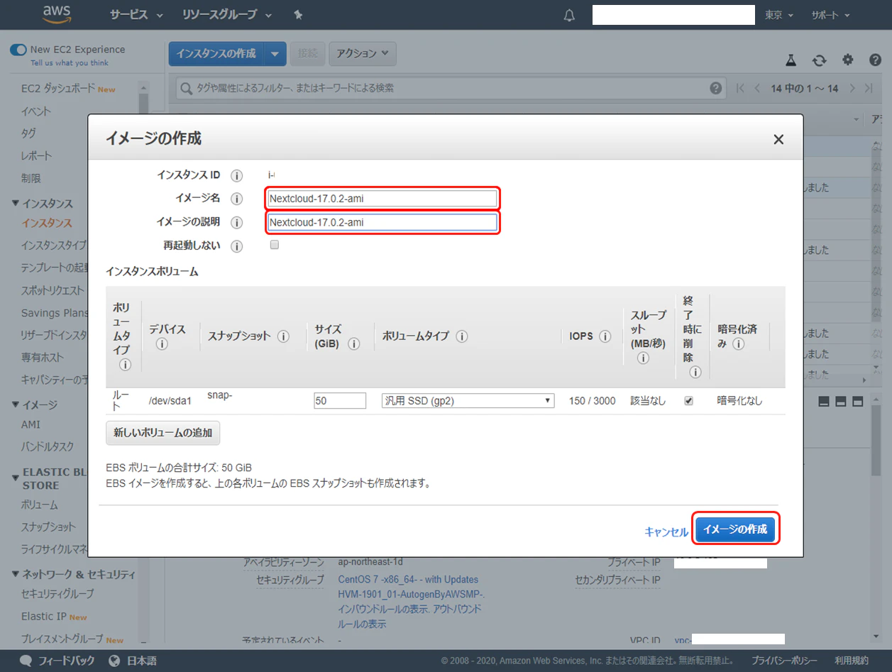
Task: Open 日本語 language selector
Action: coord(142,661)
